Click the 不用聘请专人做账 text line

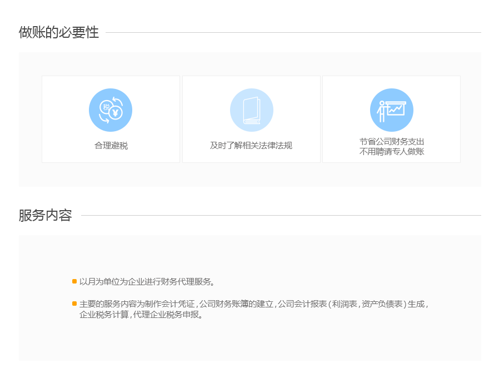pyautogui.click(x=391, y=151)
